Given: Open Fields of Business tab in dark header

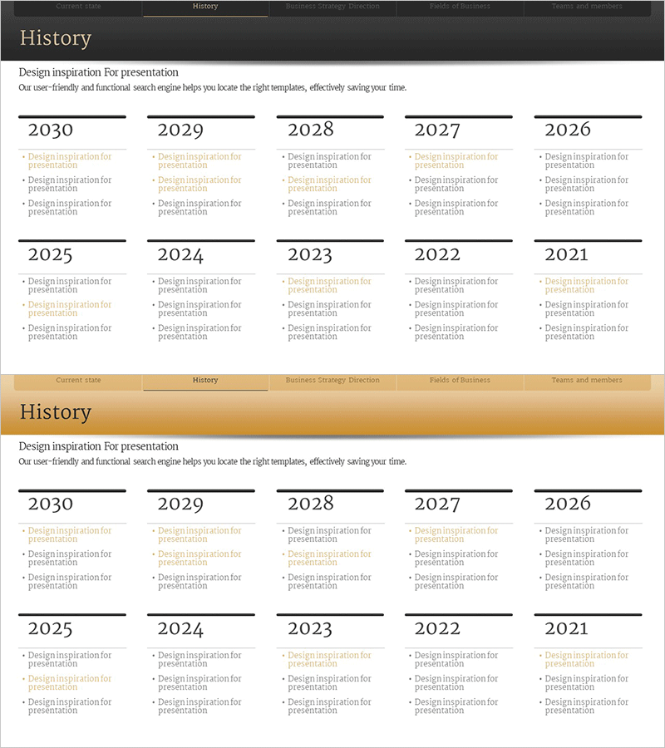Looking at the screenshot, I should click(460, 7).
